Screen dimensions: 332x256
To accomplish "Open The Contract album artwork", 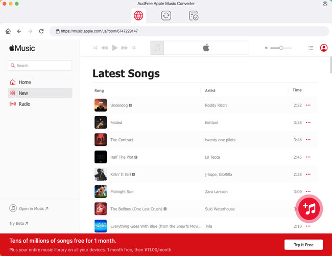I will click(x=101, y=140).
